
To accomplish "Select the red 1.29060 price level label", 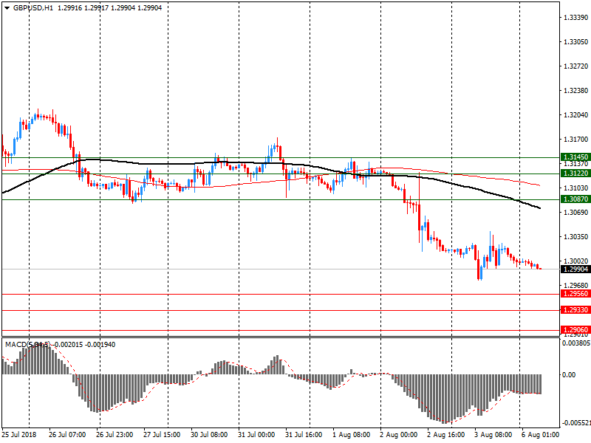I will click(575, 330).
